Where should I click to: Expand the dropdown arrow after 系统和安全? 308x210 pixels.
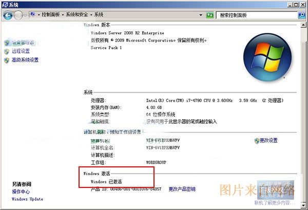91,15
